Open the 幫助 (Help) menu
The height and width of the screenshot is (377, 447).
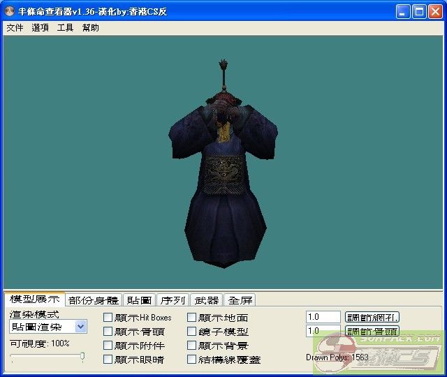91,28
